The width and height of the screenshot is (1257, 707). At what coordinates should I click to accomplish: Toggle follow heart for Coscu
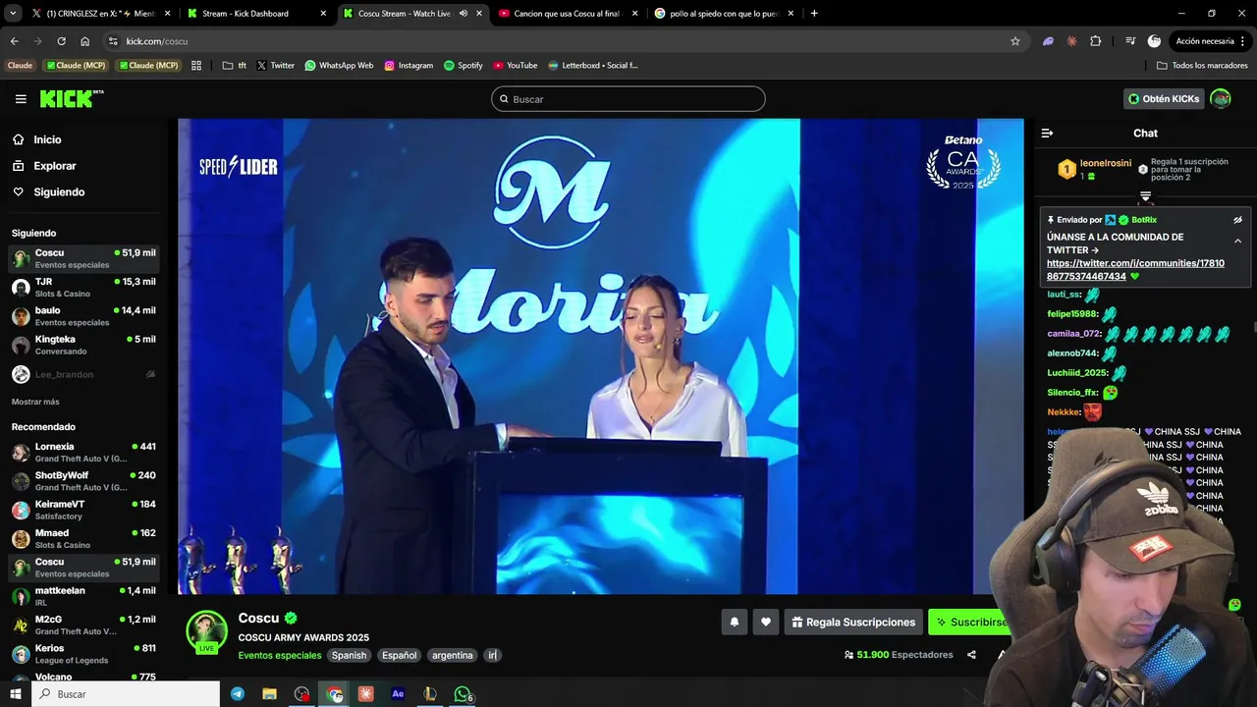766,622
